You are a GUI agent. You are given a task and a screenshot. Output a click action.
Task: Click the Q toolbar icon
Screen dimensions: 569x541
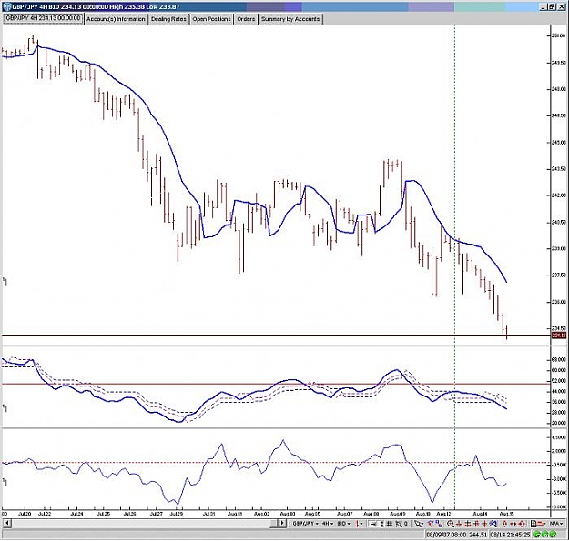(406, 524)
